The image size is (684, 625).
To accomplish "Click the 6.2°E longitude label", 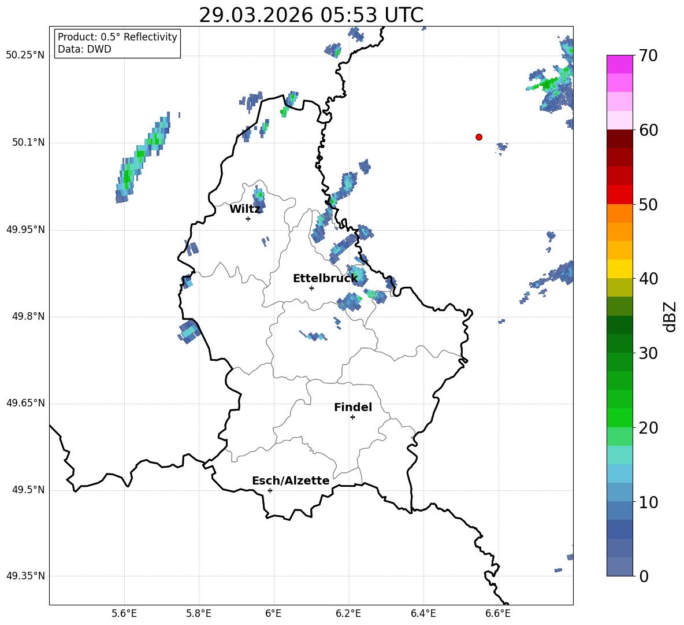I will tap(348, 613).
